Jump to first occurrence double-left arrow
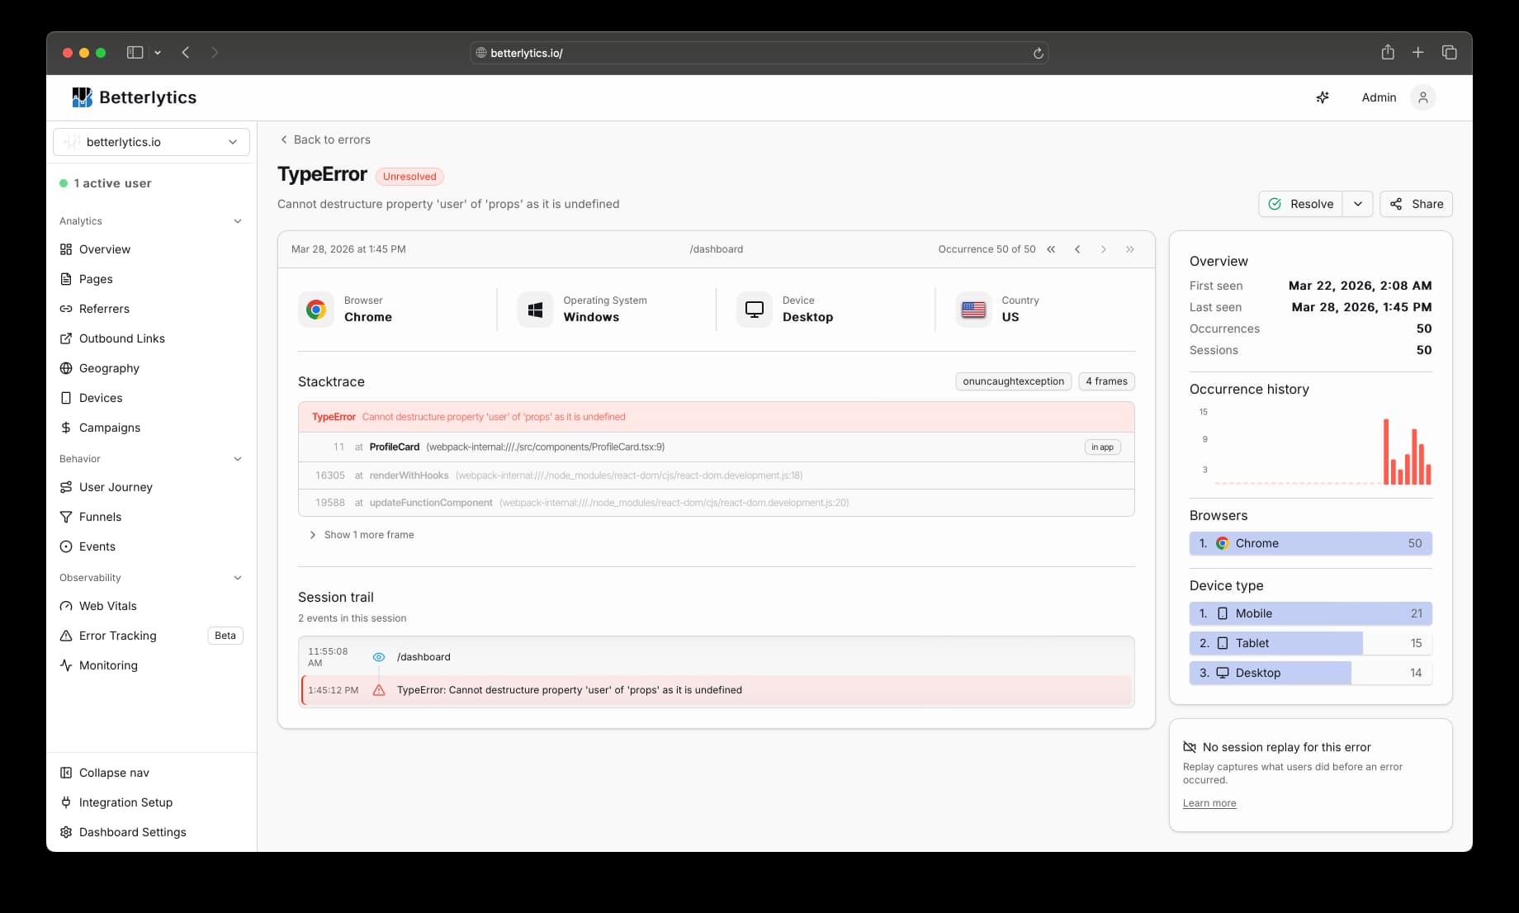This screenshot has height=913, width=1519. tap(1051, 249)
